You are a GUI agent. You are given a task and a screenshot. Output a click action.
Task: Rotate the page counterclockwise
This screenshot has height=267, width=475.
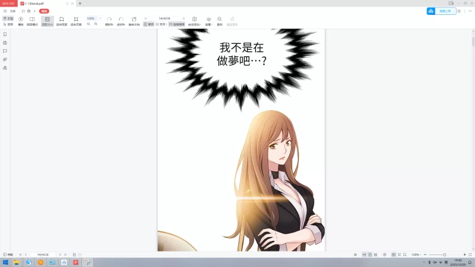121,21
